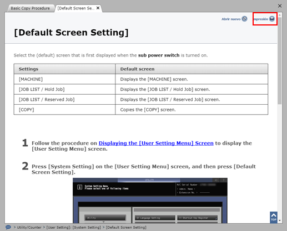Click the impresión printer icon
The height and width of the screenshot is (231, 287).
[272, 19]
